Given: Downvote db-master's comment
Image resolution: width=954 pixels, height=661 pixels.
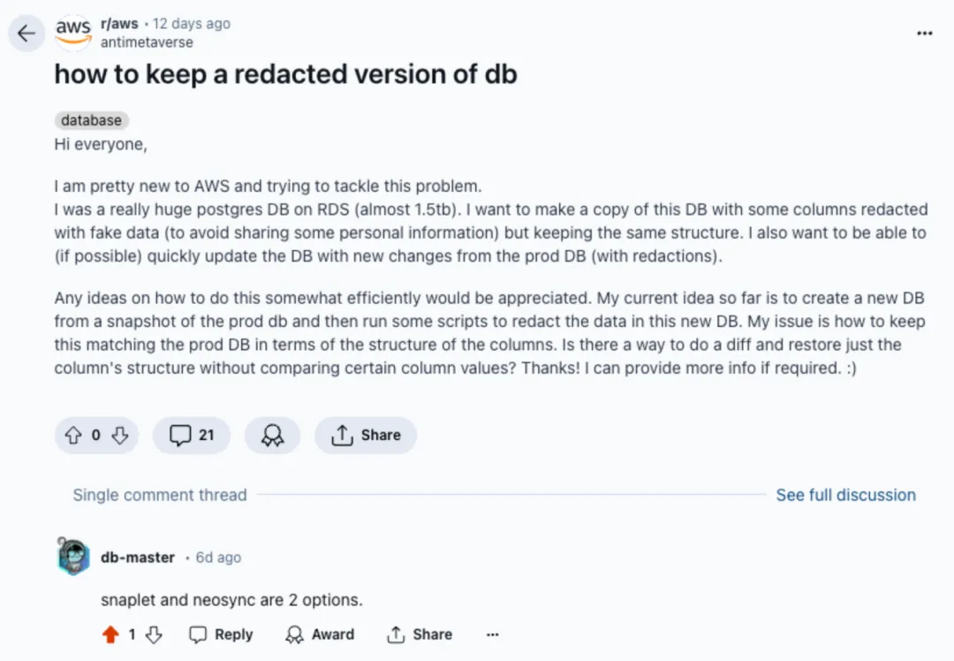Looking at the screenshot, I should 154,634.
